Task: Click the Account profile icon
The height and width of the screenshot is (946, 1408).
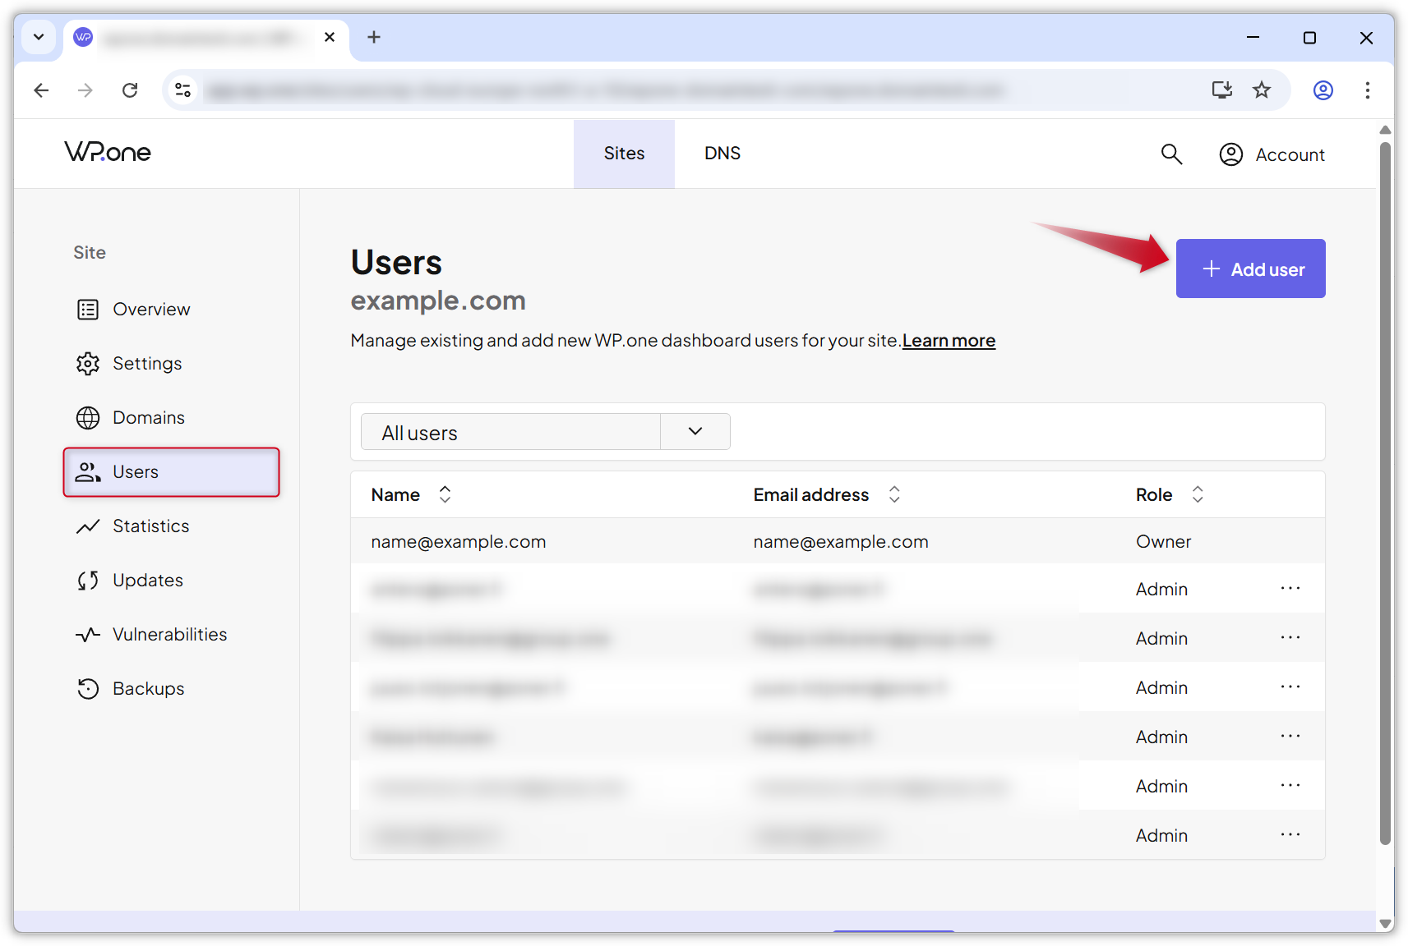Action: tap(1230, 154)
